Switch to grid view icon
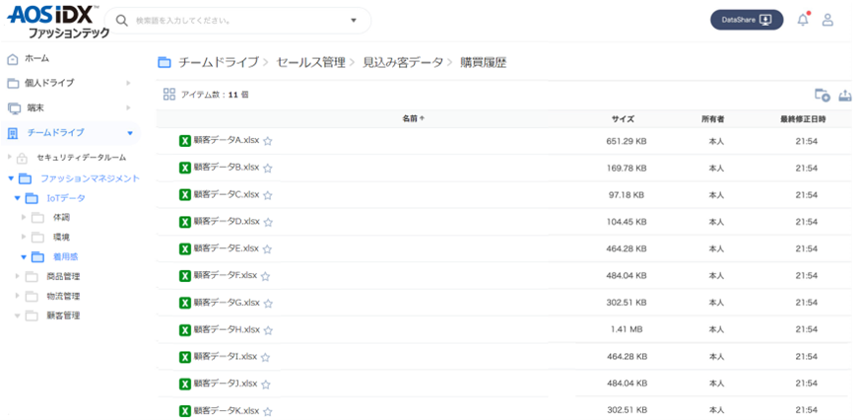 [169, 95]
